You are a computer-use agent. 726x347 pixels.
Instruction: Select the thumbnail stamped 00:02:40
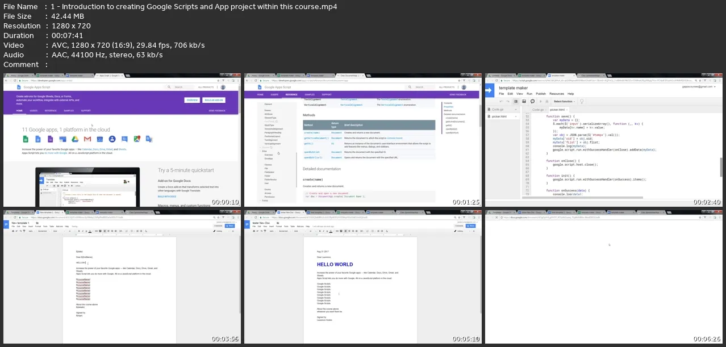(604, 140)
